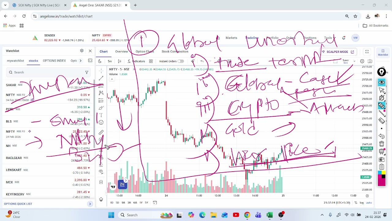Set chart range to 1Y
This screenshot has width=392, height=221.
pos(141,203)
